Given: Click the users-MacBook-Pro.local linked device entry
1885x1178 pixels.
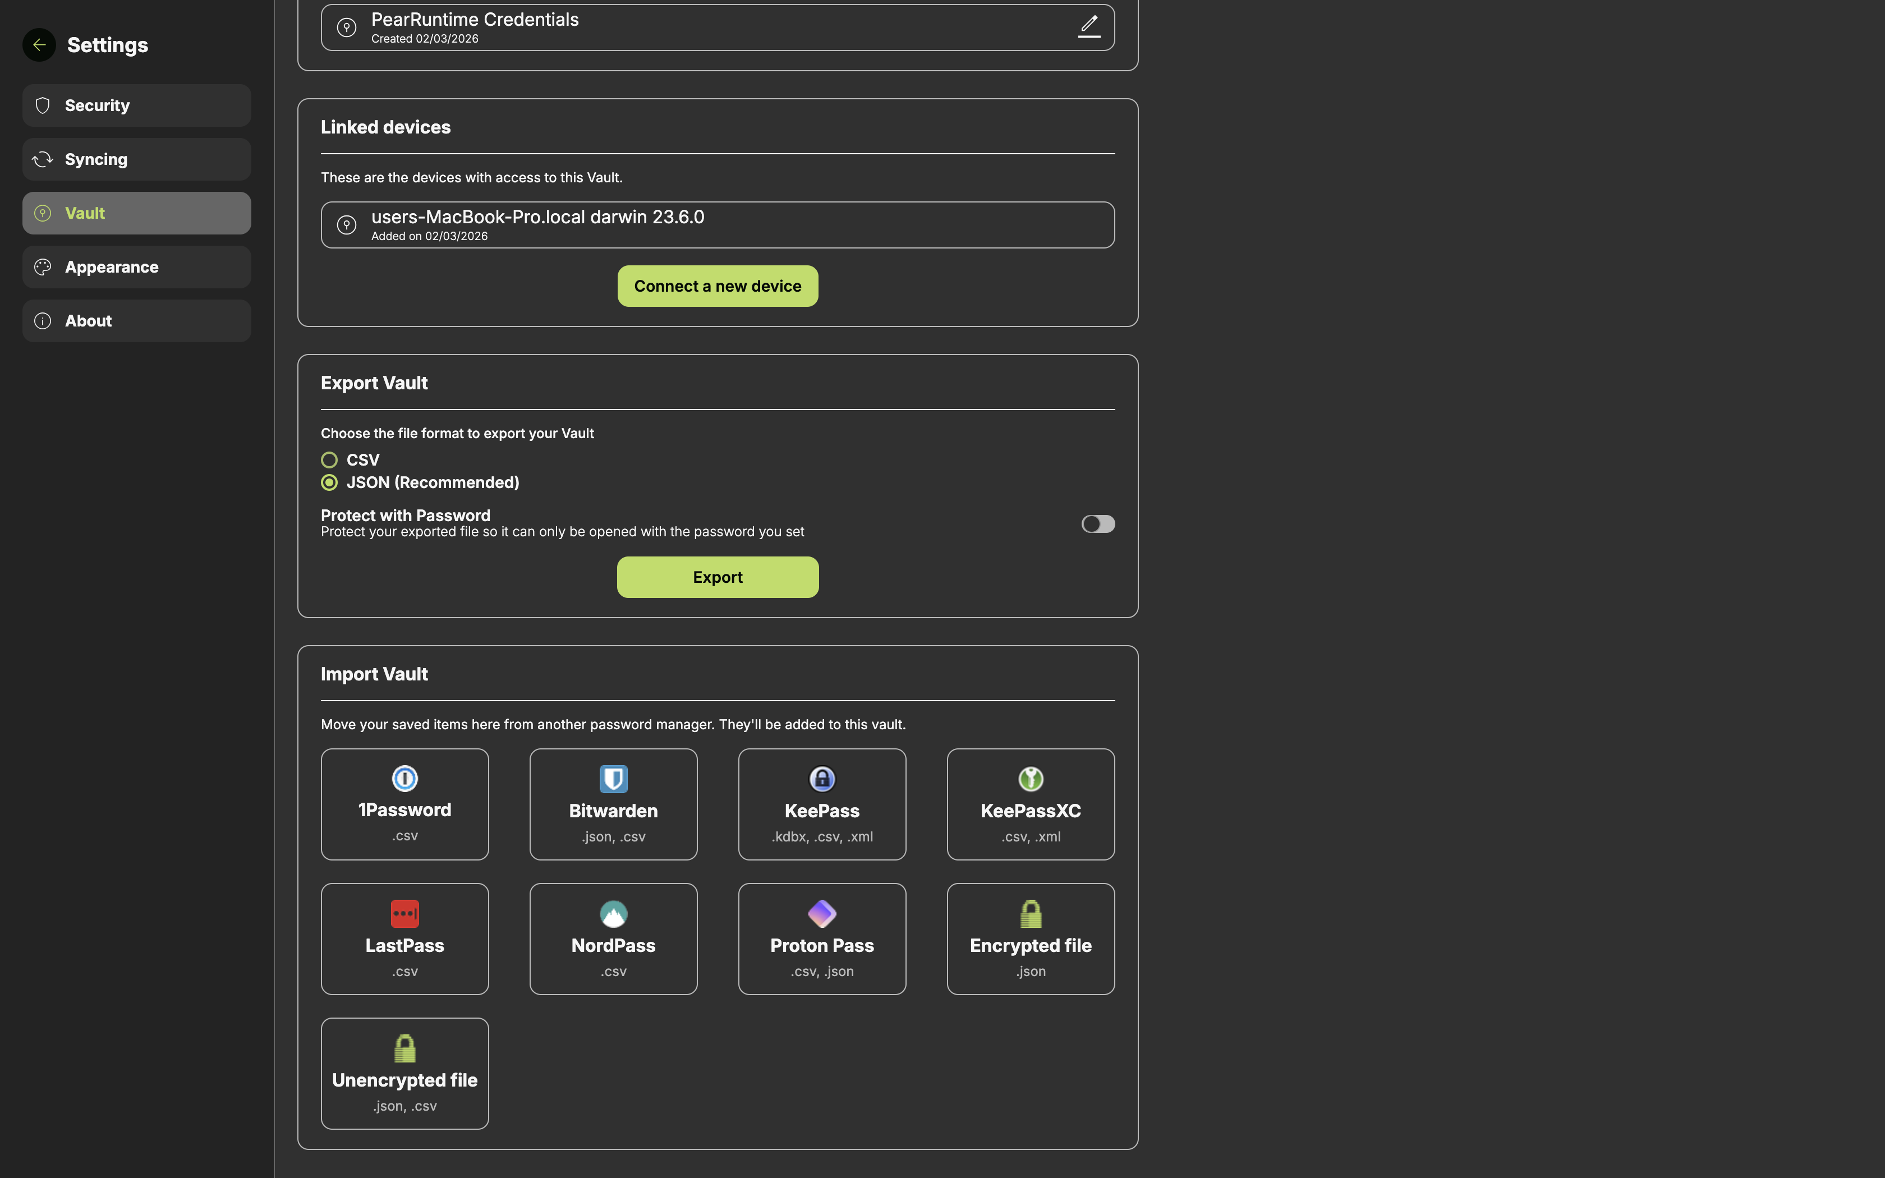Looking at the screenshot, I should pyautogui.click(x=718, y=225).
